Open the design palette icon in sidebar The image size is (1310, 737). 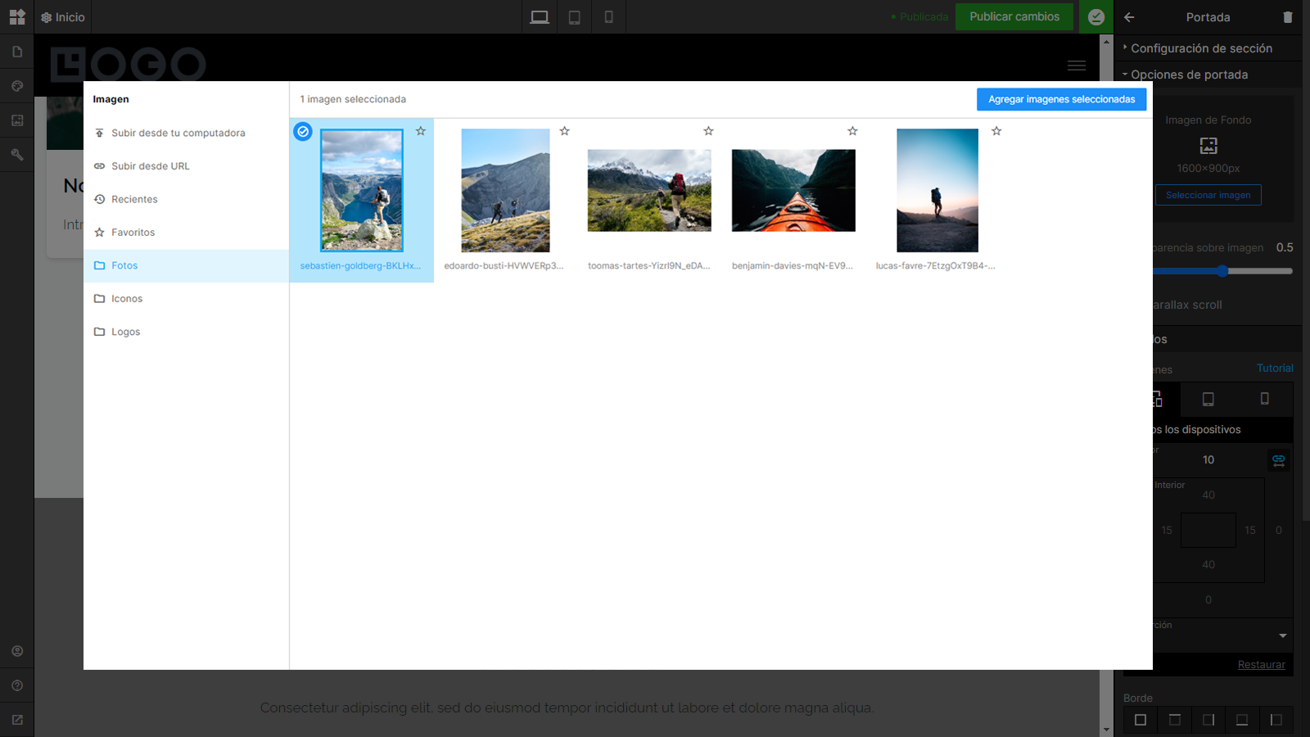[x=17, y=86]
